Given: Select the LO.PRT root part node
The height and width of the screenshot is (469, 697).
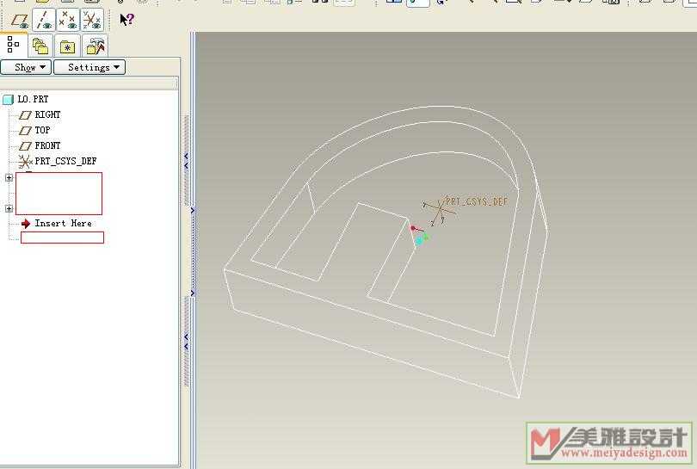Looking at the screenshot, I should click(26, 99).
